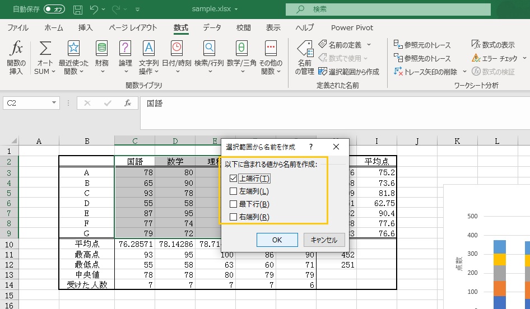The width and height of the screenshot is (530, 309).
Task: Expand the Name Box dropdown arrow
Action: pos(54,103)
